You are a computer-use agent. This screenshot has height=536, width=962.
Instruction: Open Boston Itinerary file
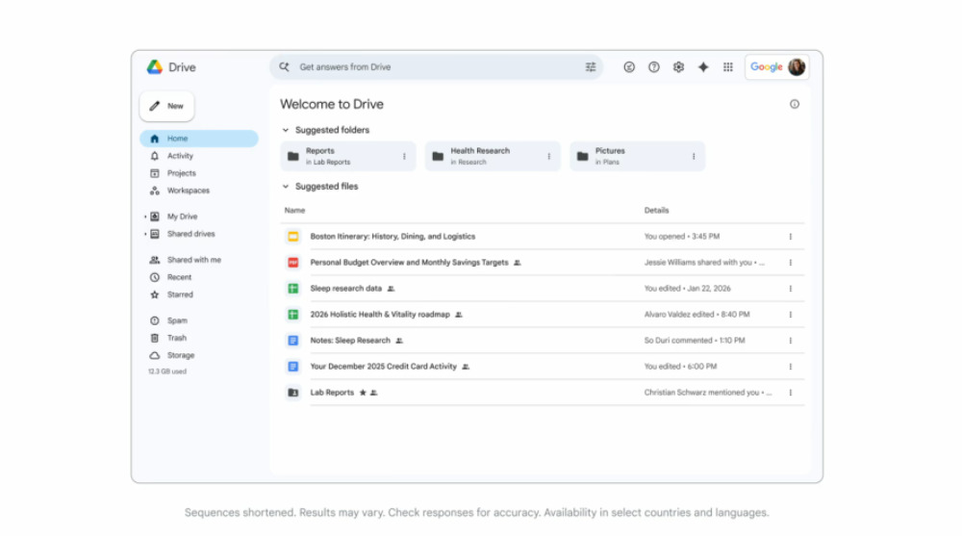[392, 237]
